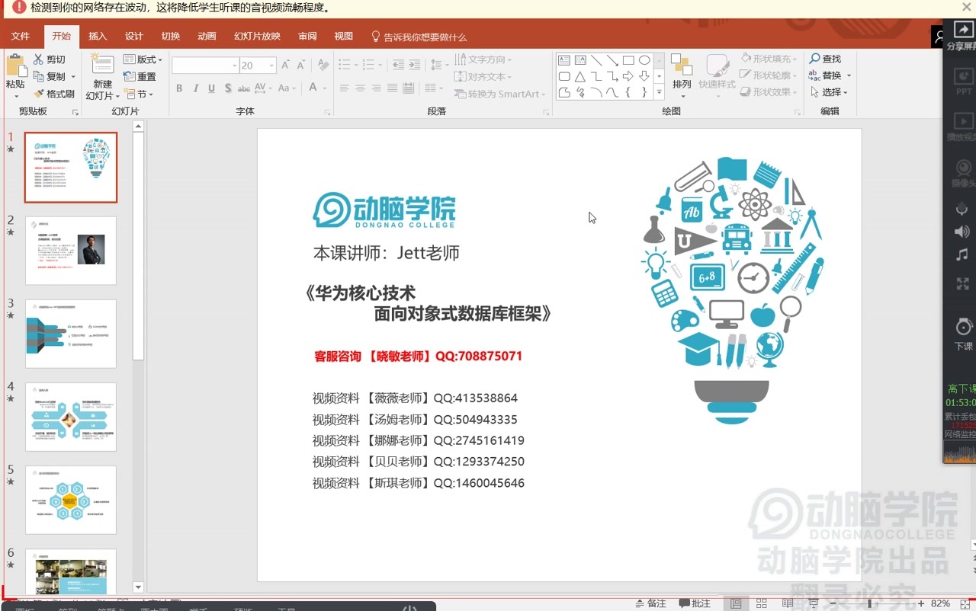Open the Select (选择) dropdown
The image size is (976, 611).
pos(829,92)
